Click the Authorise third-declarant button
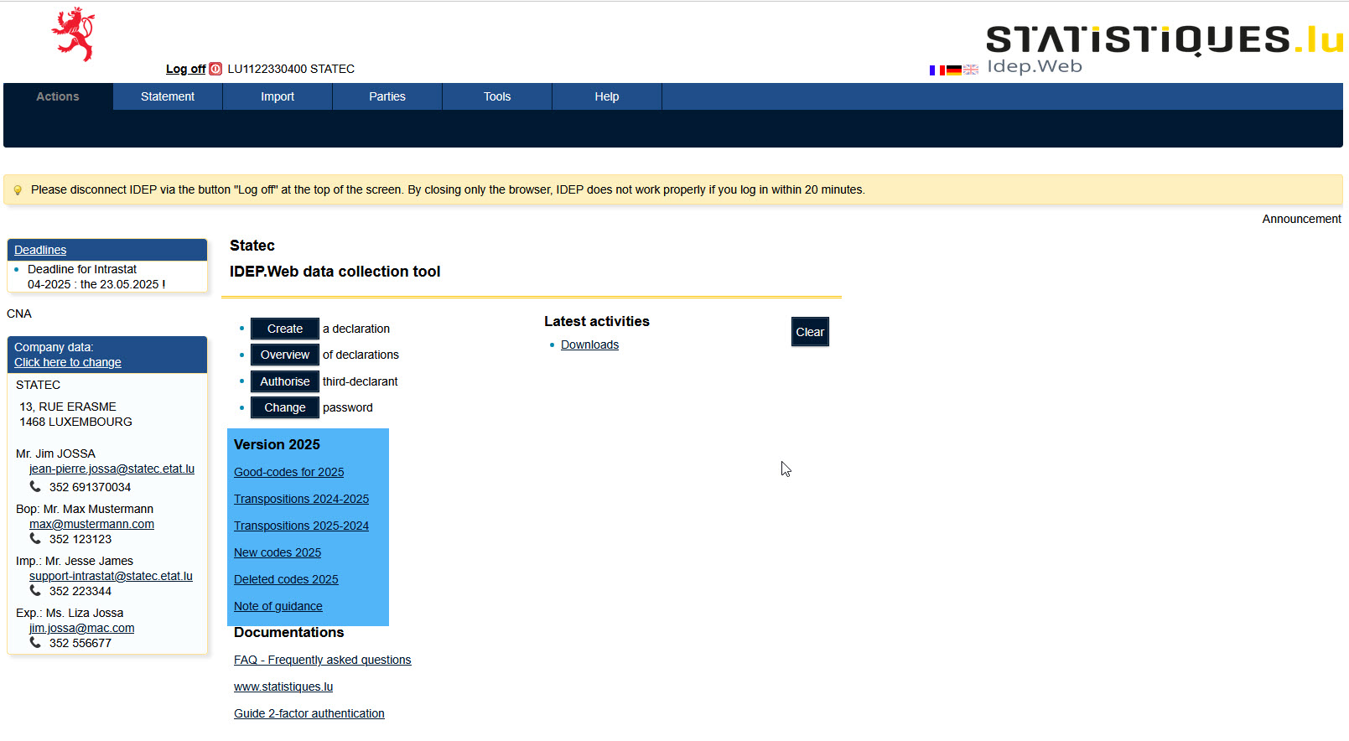 (285, 381)
